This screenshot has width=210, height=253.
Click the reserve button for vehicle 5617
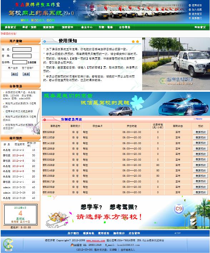(x=200, y=182)
